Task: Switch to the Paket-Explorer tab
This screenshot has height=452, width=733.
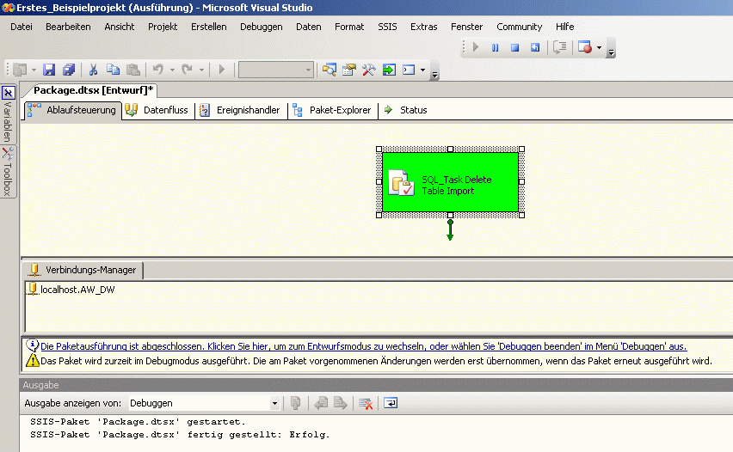Action: click(332, 110)
